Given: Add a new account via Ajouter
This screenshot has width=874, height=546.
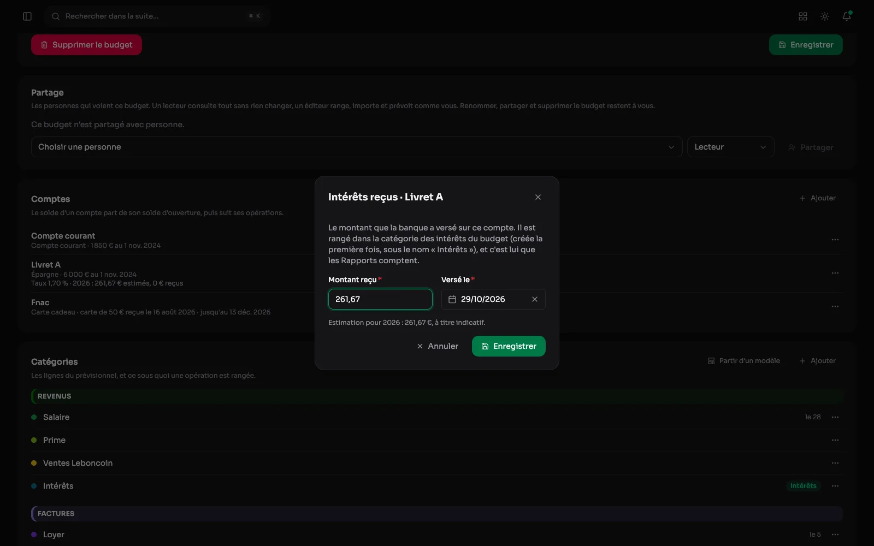Looking at the screenshot, I should pyautogui.click(x=817, y=198).
